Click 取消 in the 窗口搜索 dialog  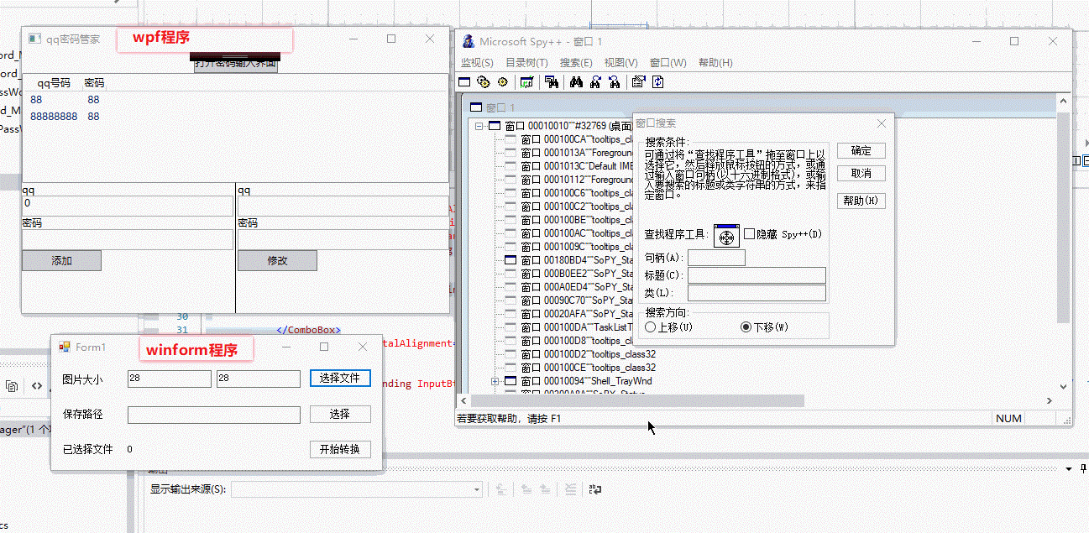pyautogui.click(x=861, y=174)
